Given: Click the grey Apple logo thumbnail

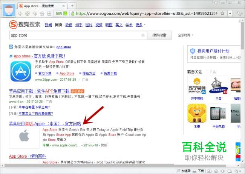Looking at the screenshot, I should click(x=24, y=138).
